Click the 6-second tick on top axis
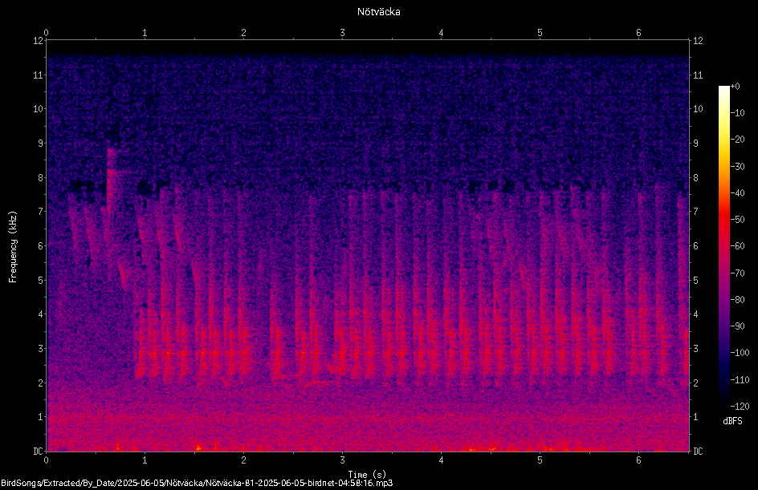Image resolution: width=758 pixels, height=490 pixels. (x=638, y=33)
